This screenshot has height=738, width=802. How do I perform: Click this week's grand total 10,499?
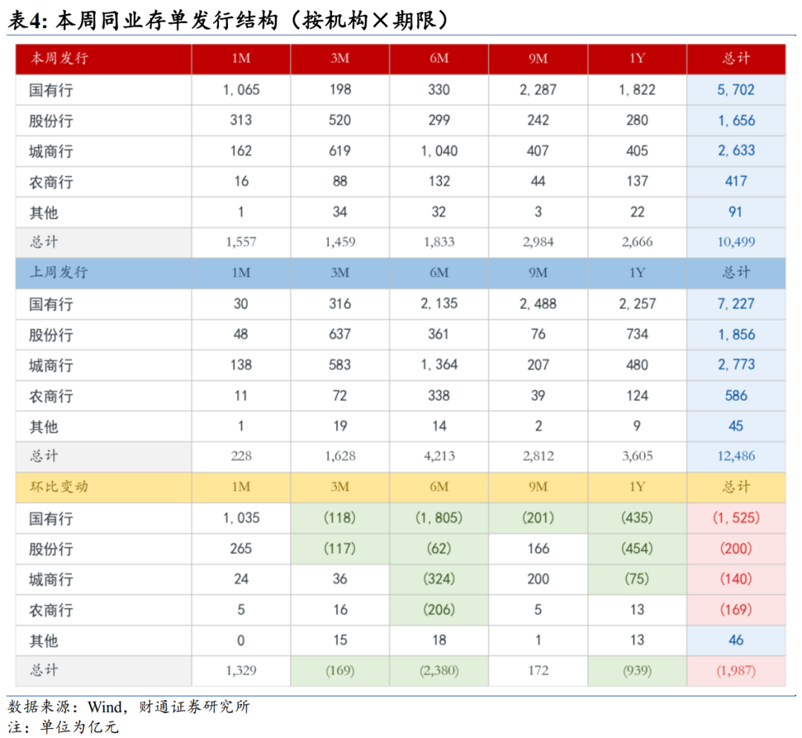pyautogui.click(x=735, y=242)
